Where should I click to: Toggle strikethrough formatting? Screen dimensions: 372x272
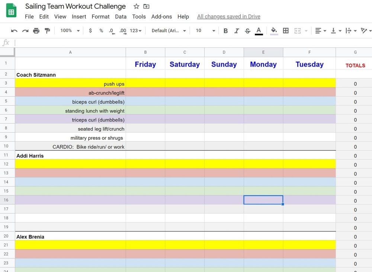coord(247,31)
